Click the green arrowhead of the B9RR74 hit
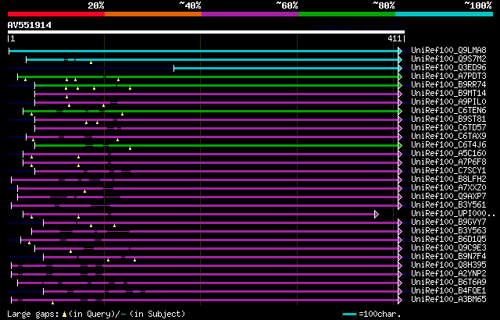 click(x=400, y=85)
